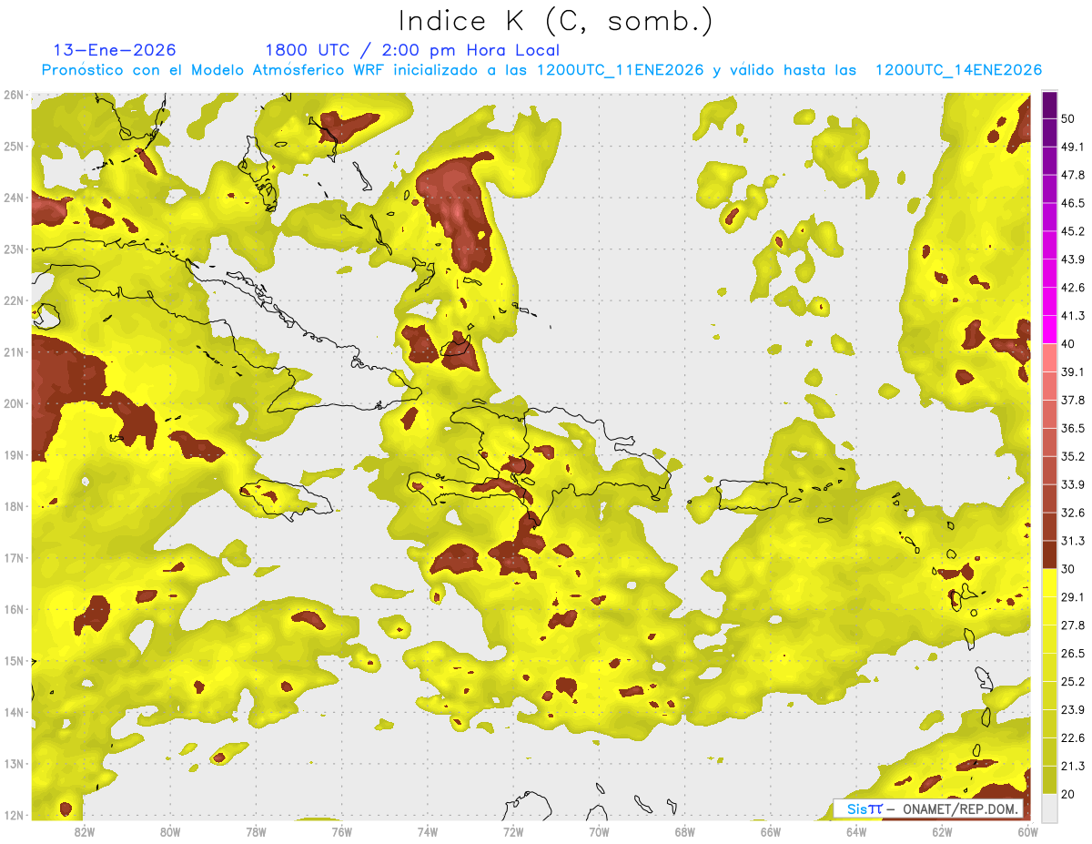
Task: Click the '31.3' color scale label
Action: click(1072, 541)
